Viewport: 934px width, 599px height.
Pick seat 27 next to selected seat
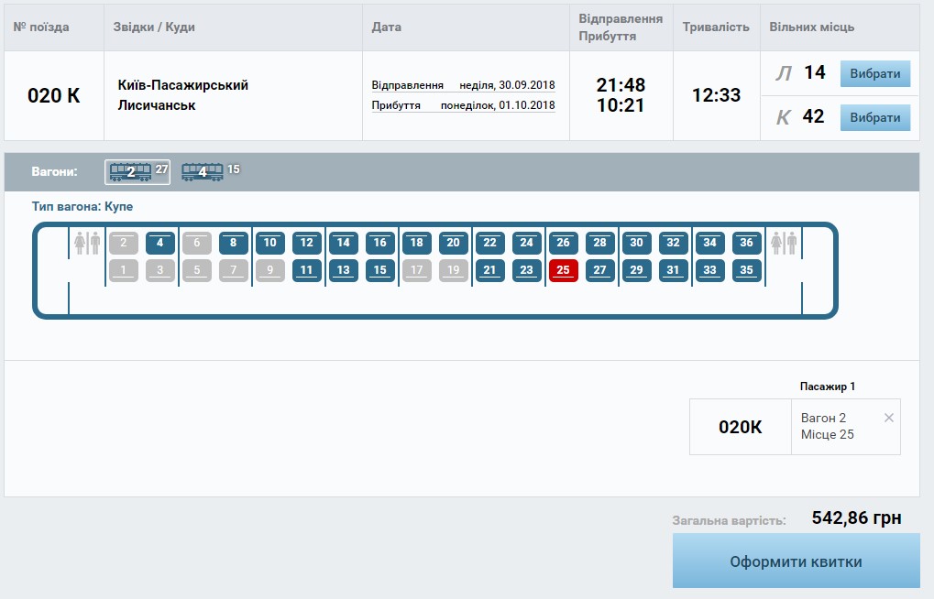point(599,270)
